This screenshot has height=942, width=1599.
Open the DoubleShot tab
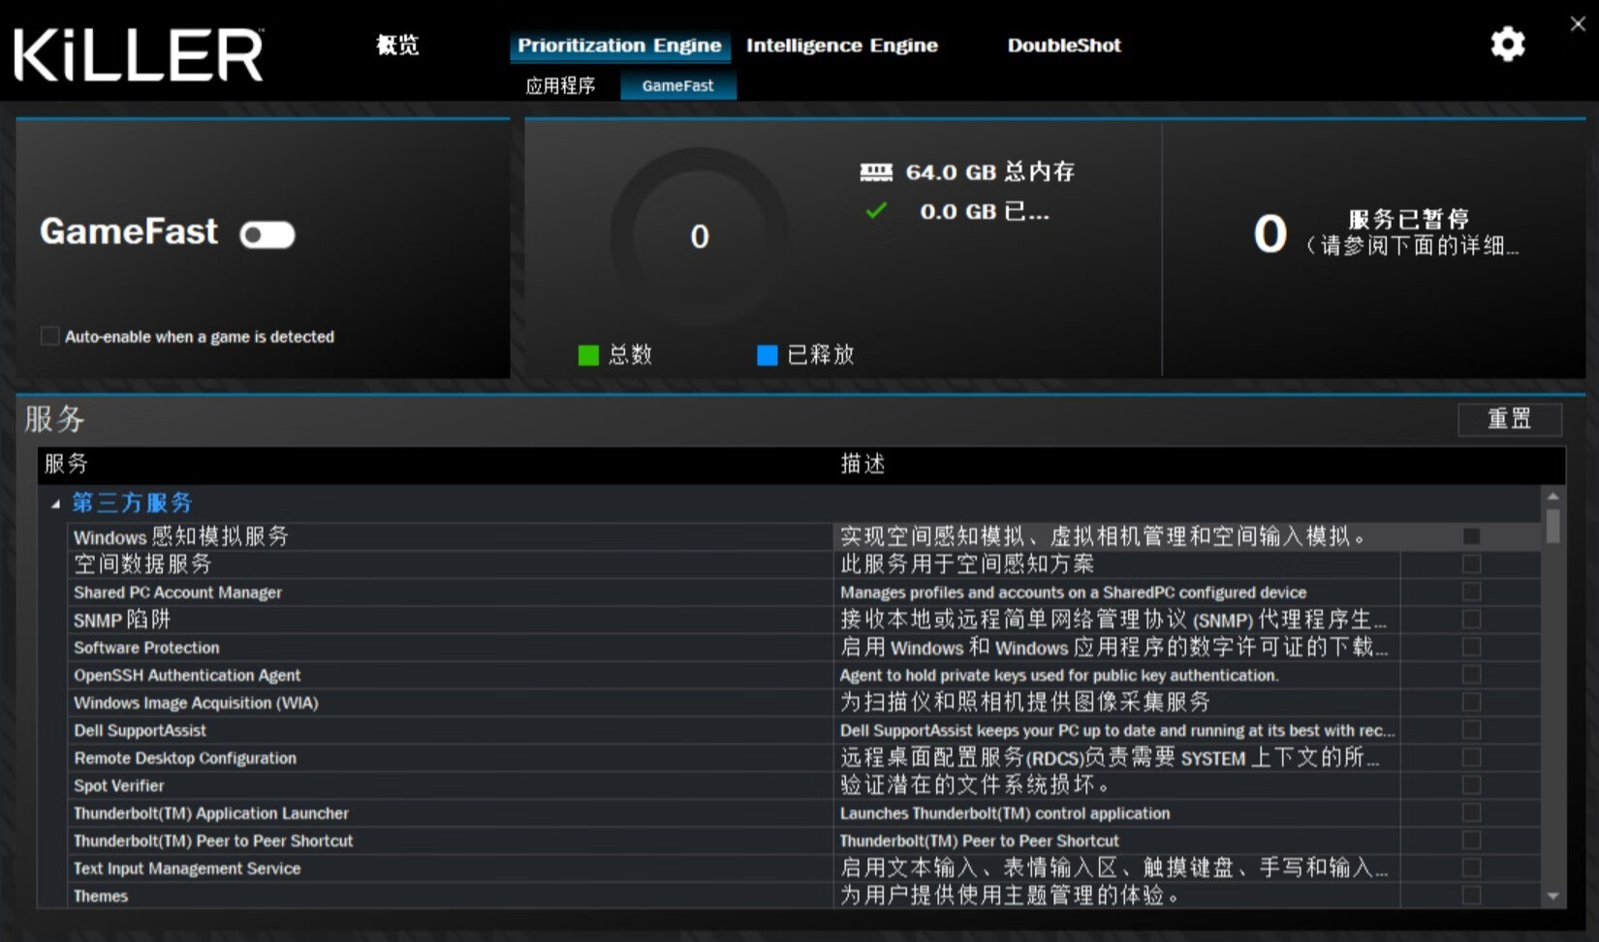click(x=1063, y=45)
